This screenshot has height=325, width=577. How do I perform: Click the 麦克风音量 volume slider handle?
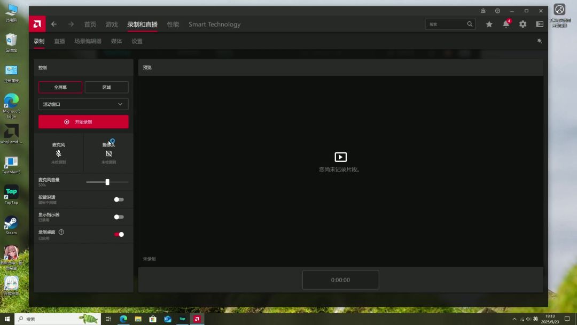tap(107, 182)
